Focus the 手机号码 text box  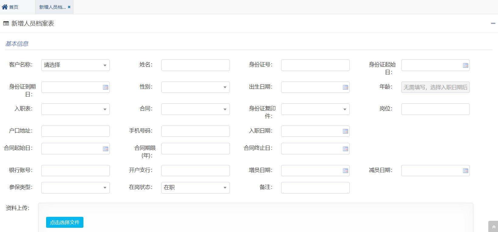(195, 131)
